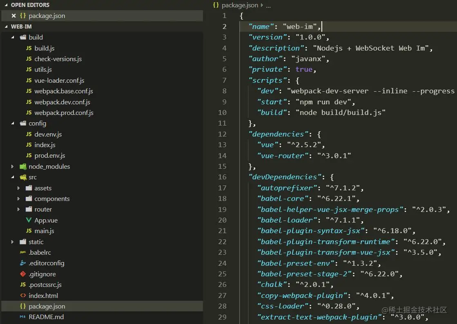Open README.md file
This screenshot has width=457, height=324.
pos(46,317)
